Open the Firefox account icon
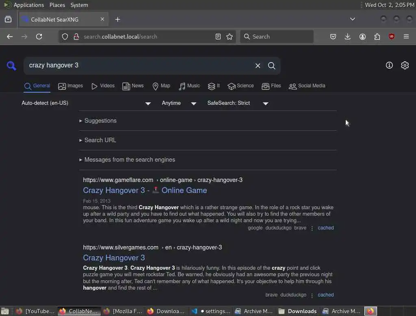Image resolution: width=416 pixels, height=316 pixels. tap(362, 37)
